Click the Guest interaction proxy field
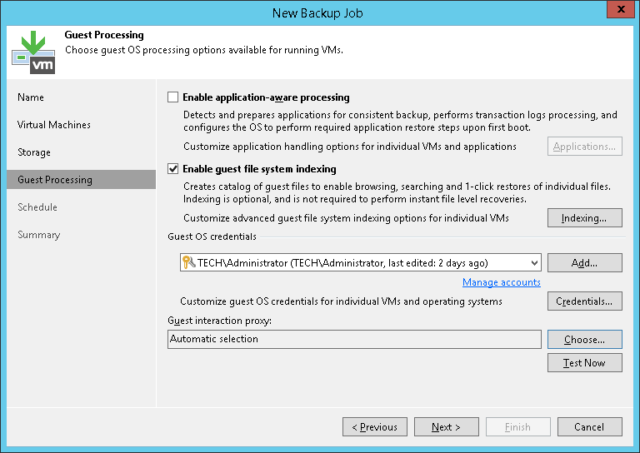Screen dimensions: 640x453 (354, 340)
